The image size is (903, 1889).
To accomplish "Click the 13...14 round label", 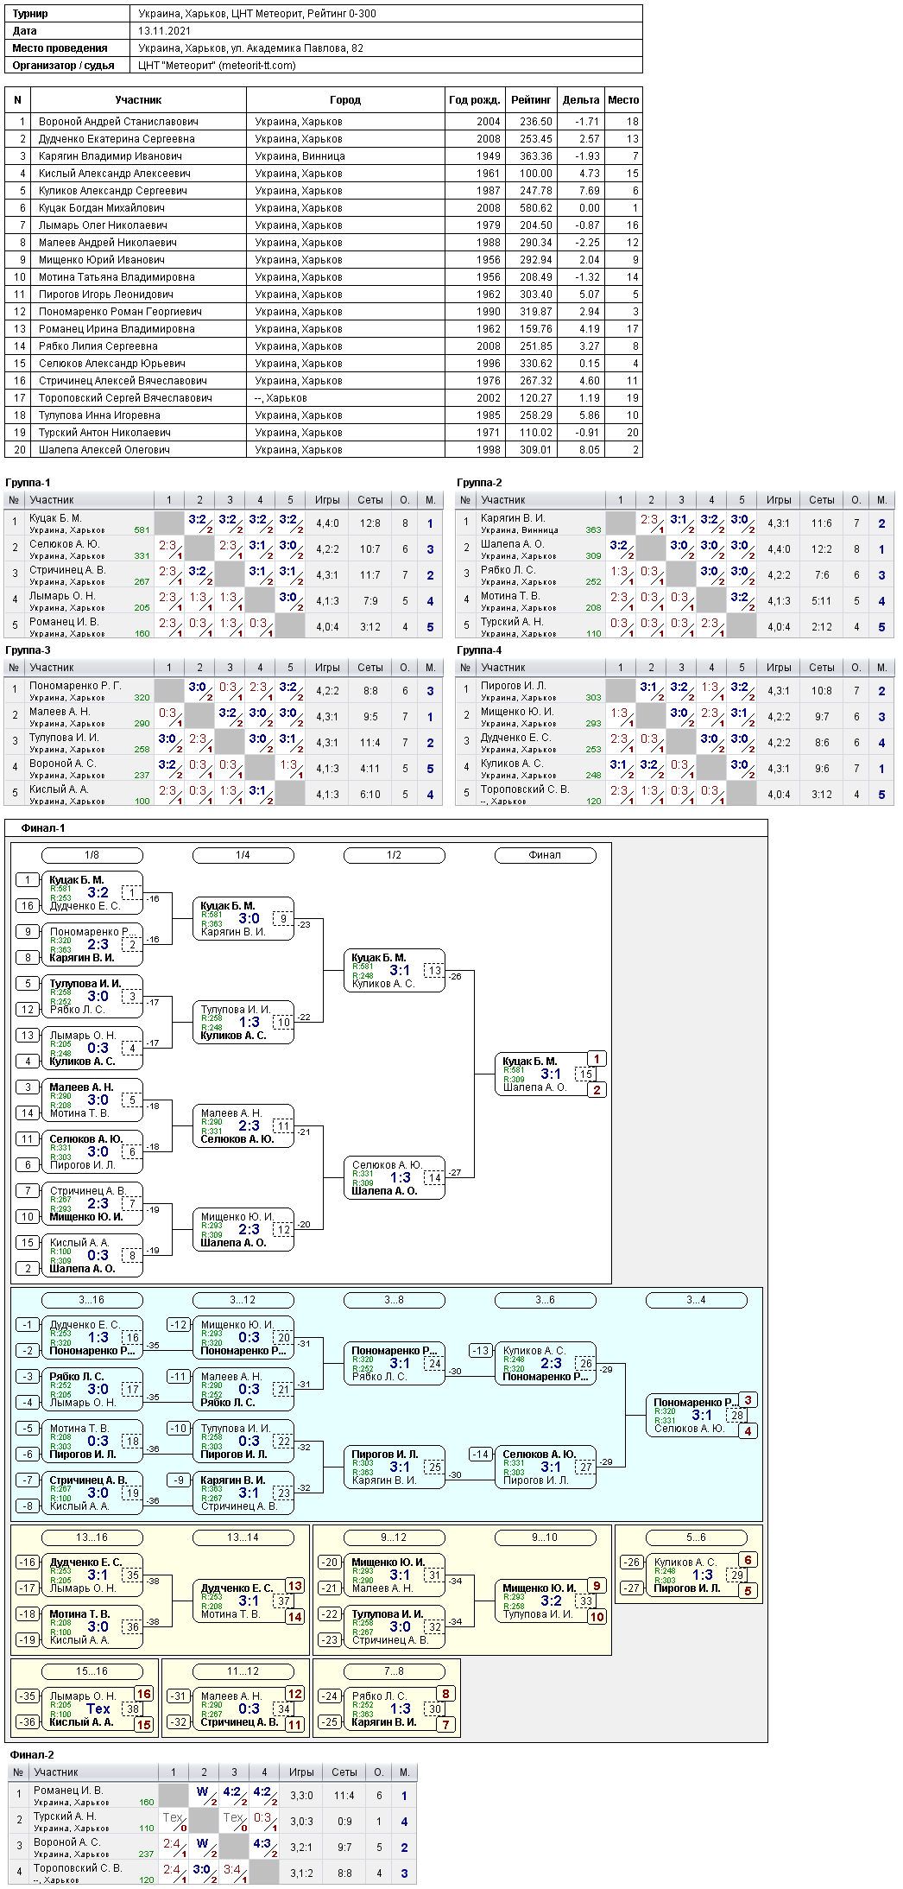I will [x=243, y=1537].
